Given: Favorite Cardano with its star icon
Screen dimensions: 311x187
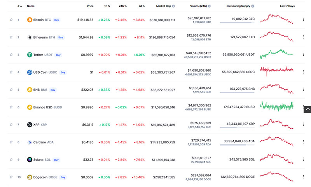Looking at the screenshot, I should (11, 142).
